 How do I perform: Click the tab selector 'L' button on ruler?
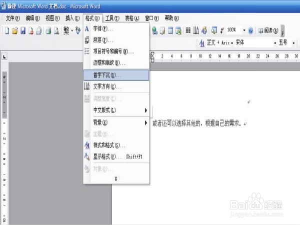pos(4,56)
